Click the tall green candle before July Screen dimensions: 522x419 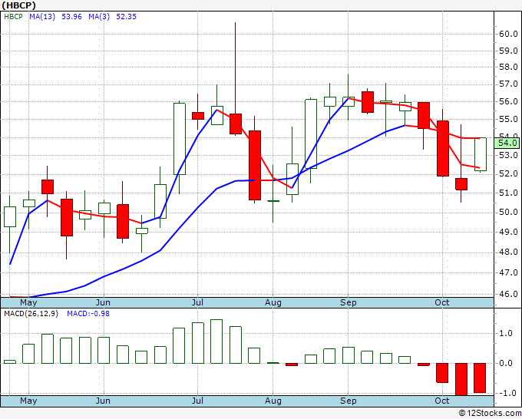[180, 139]
